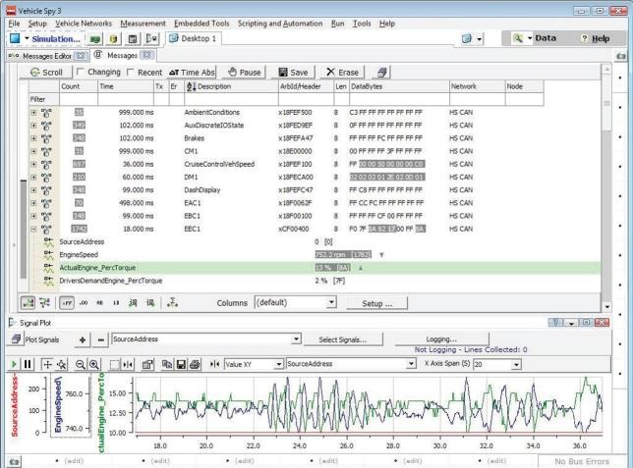
Task: Remove signal with the minus button
Action: point(101,339)
